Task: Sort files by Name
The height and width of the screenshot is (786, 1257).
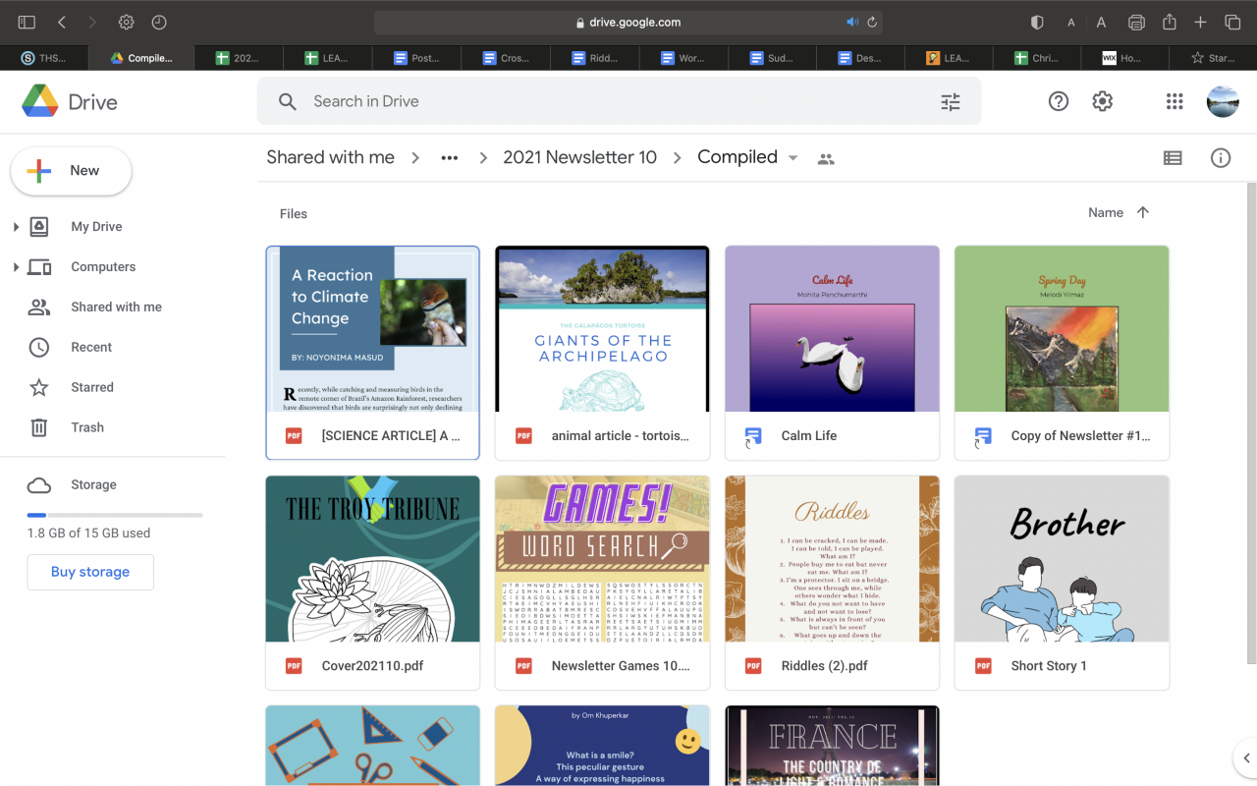Action: (1106, 212)
